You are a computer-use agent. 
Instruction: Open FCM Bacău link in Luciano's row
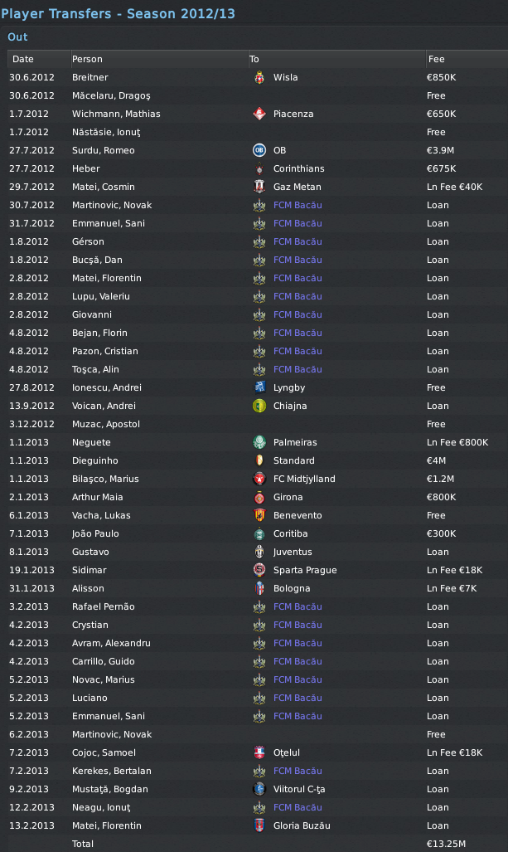[298, 698]
